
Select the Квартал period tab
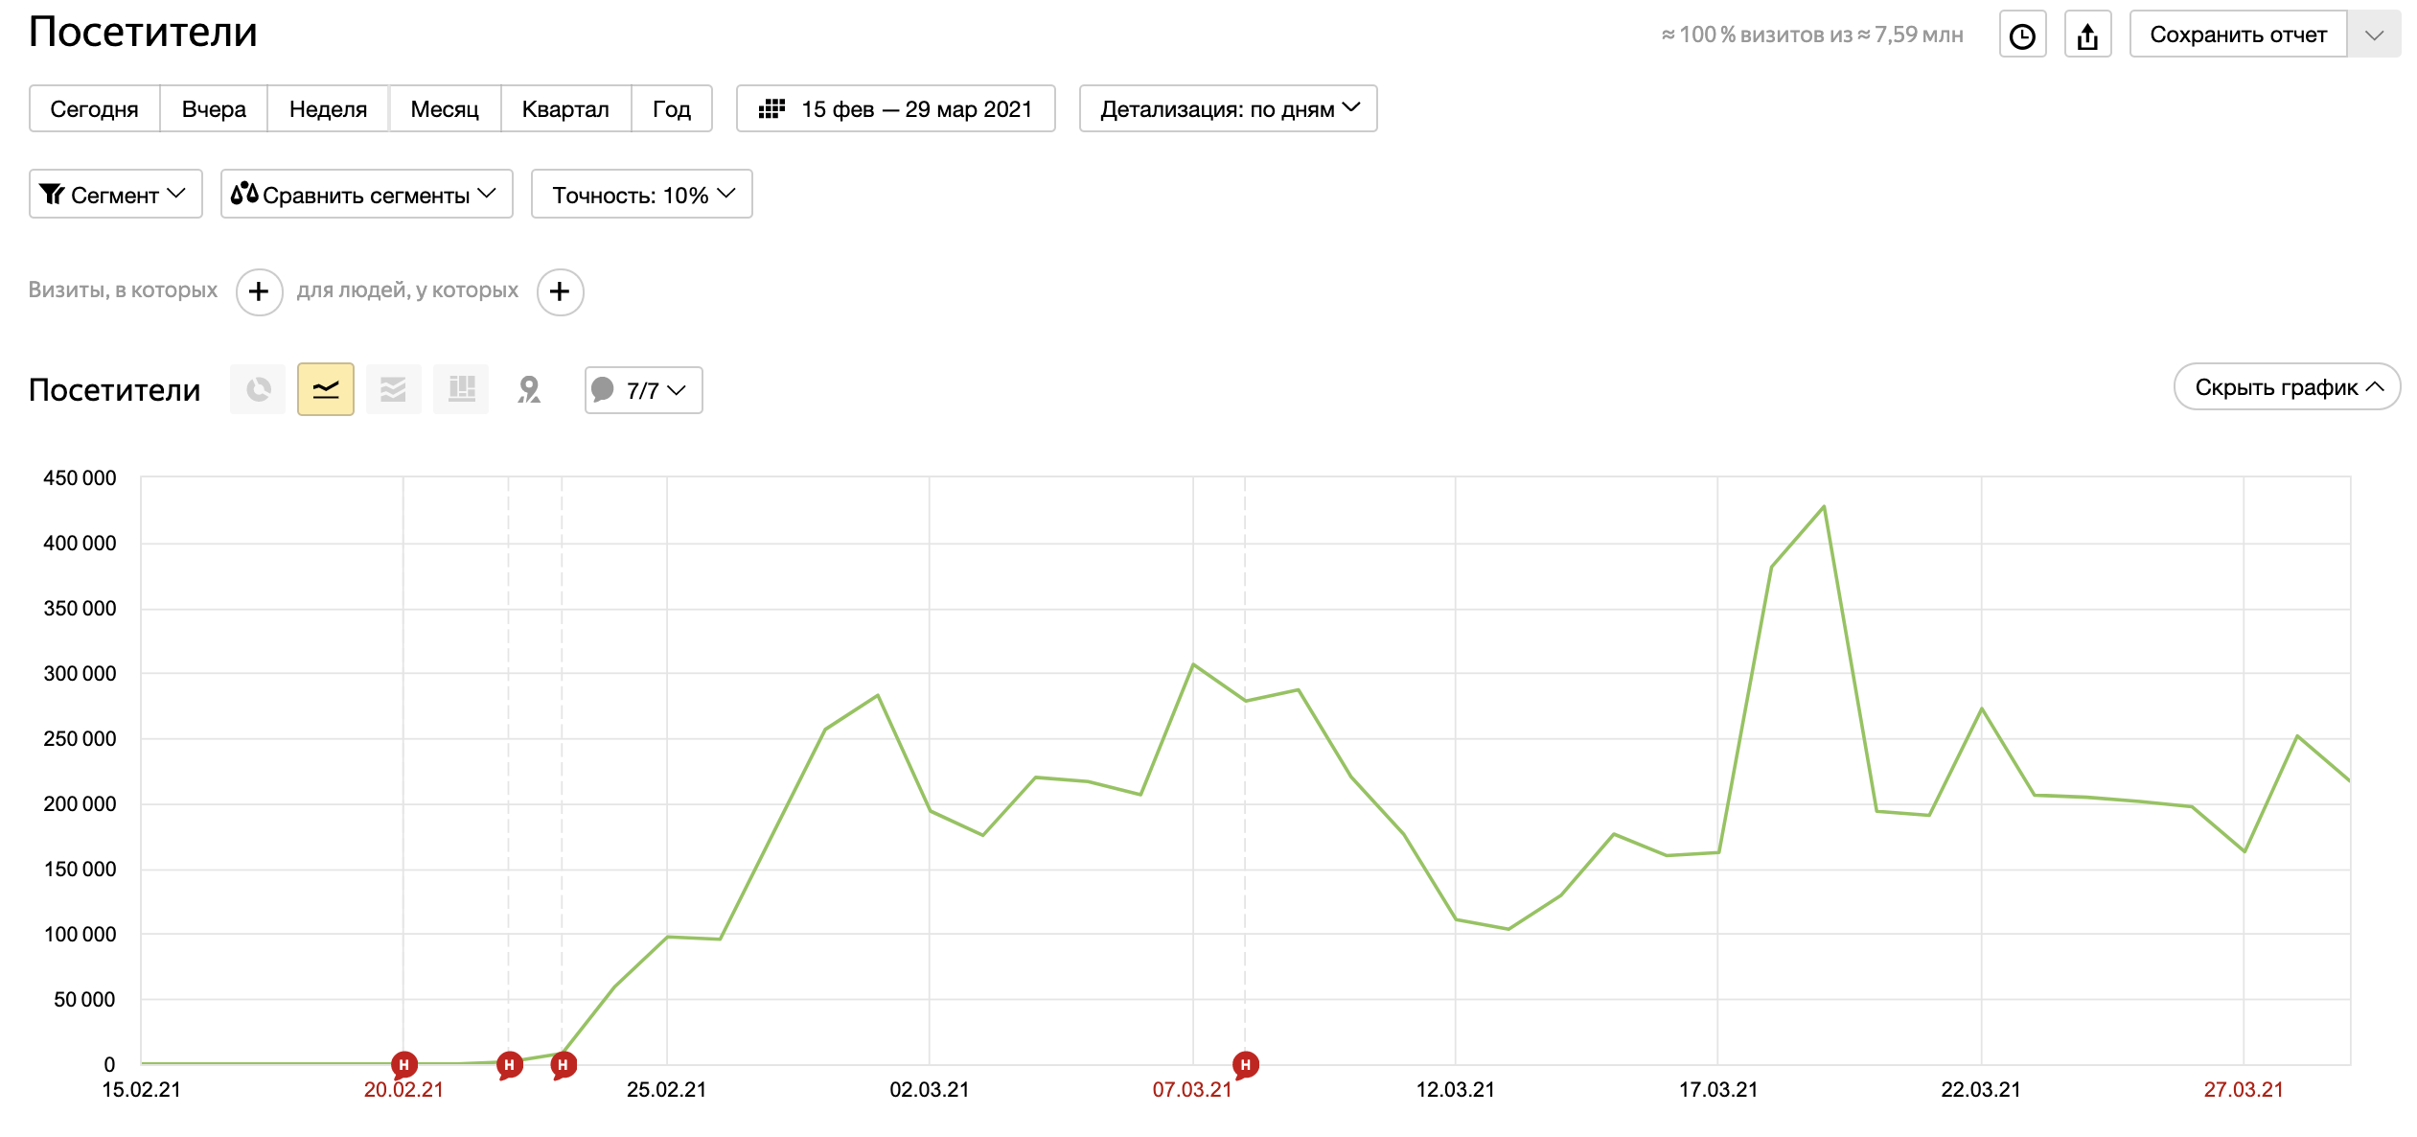(565, 109)
